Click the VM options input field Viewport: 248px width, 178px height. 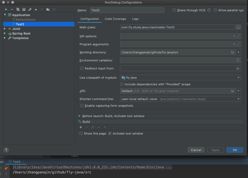pos(175,36)
